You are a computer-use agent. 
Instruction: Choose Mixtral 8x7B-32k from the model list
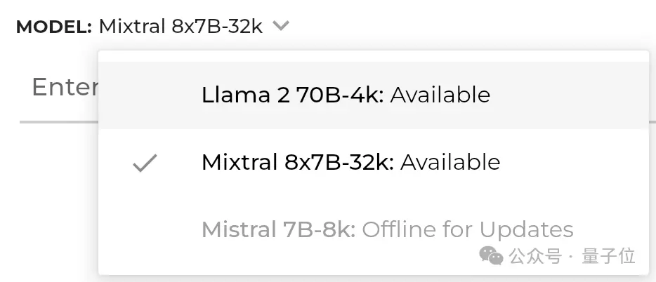tap(374, 163)
